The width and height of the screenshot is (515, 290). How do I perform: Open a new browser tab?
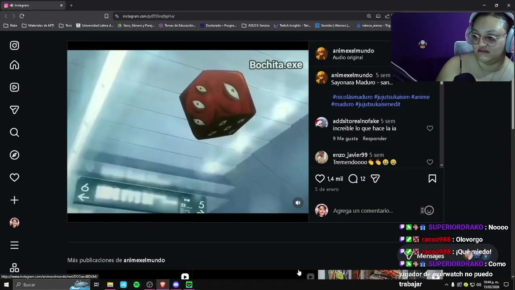[x=71, y=5]
